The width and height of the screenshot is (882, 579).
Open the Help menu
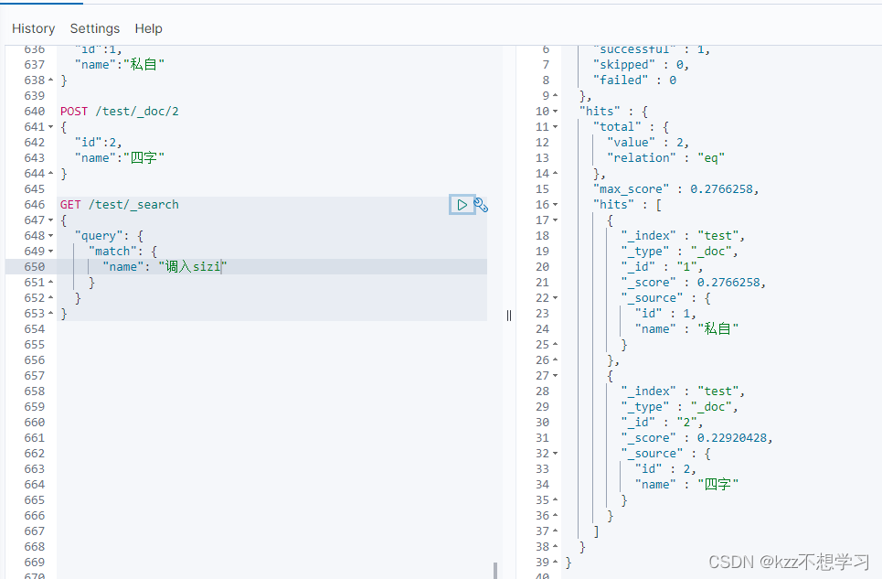point(148,28)
